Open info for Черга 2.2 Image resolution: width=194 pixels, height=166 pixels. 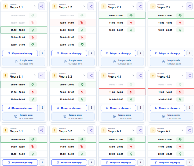click(x=190, y=53)
